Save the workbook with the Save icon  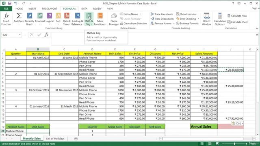pos(10,3)
